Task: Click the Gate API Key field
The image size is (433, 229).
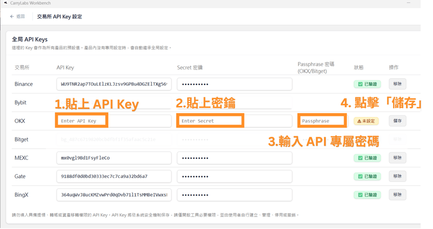Action: click(x=114, y=176)
